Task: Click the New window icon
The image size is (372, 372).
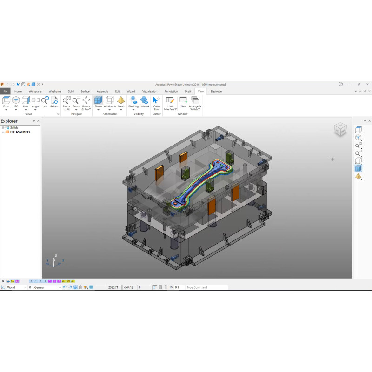Action: [x=183, y=100]
